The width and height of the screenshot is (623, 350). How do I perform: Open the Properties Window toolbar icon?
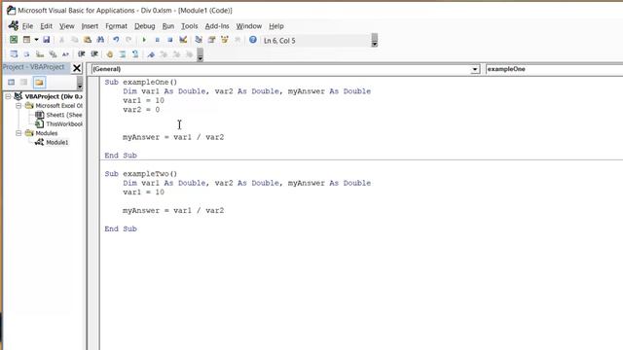pos(212,40)
